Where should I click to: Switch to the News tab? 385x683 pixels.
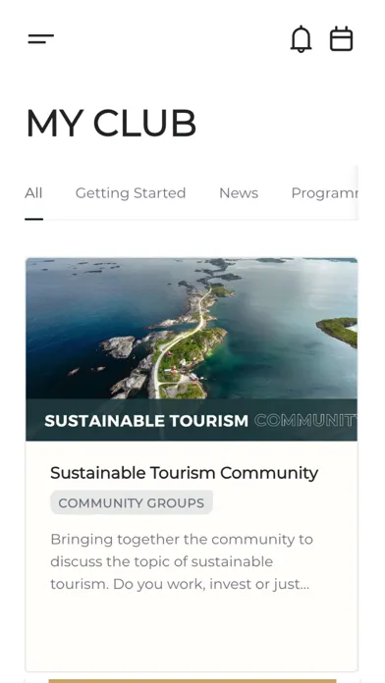239,193
